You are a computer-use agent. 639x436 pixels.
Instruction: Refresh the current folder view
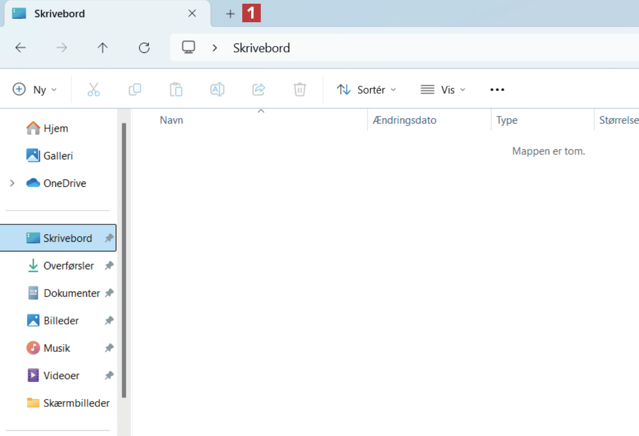tap(144, 48)
